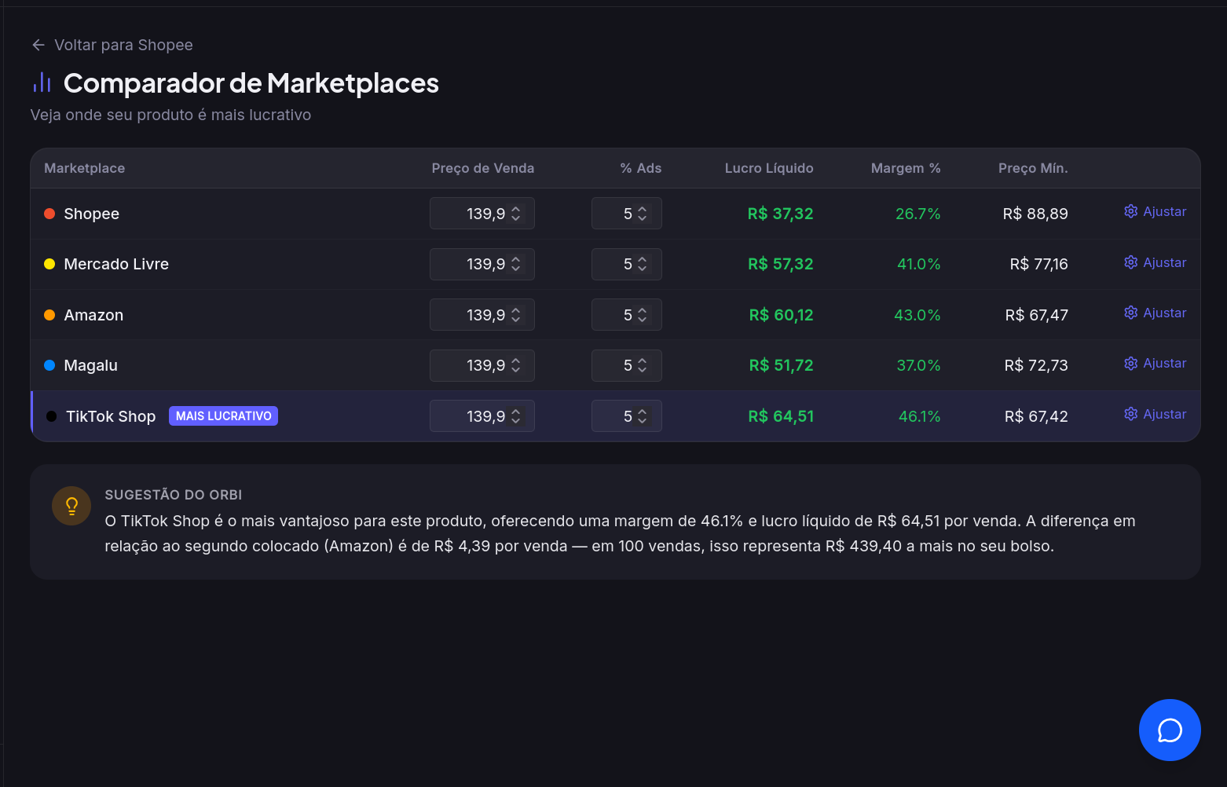Click the black TikTok Shop color dot
The width and height of the screenshot is (1227, 787).
[x=51, y=416]
